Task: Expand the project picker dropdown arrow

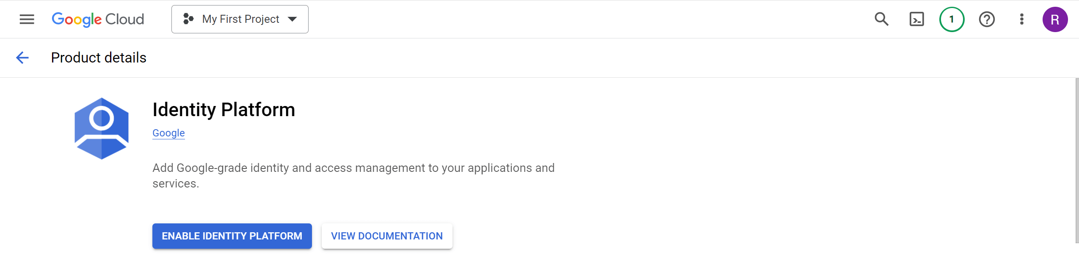Action: (x=293, y=19)
